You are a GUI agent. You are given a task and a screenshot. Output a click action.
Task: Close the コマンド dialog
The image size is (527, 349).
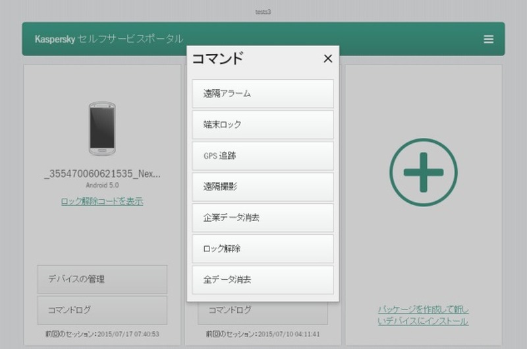click(327, 59)
